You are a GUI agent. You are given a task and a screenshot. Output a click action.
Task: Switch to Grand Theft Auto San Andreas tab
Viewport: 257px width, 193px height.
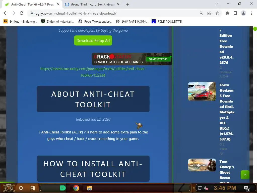(x=92, y=5)
